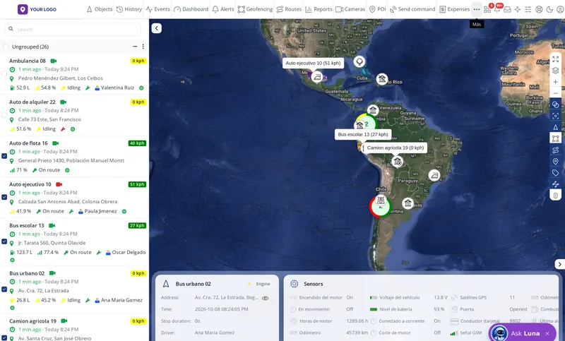Image resolution: width=565 pixels, height=341 pixels.
Task: Open the inbox tray icon
Action: coord(507,9)
